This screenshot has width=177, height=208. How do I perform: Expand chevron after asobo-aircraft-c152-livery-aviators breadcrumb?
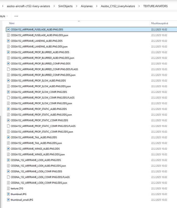tap(54, 6)
